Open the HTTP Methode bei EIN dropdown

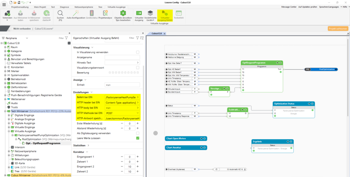point(137,113)
